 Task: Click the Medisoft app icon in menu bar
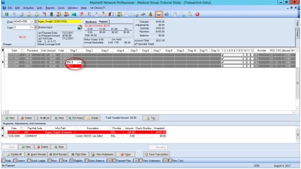click(x=4, y=8)
